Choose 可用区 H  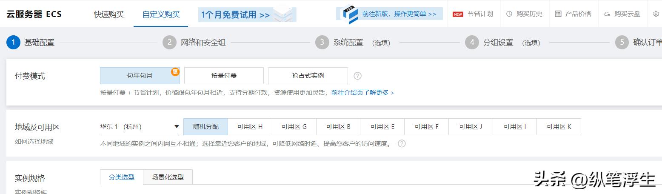pos(250,127)
